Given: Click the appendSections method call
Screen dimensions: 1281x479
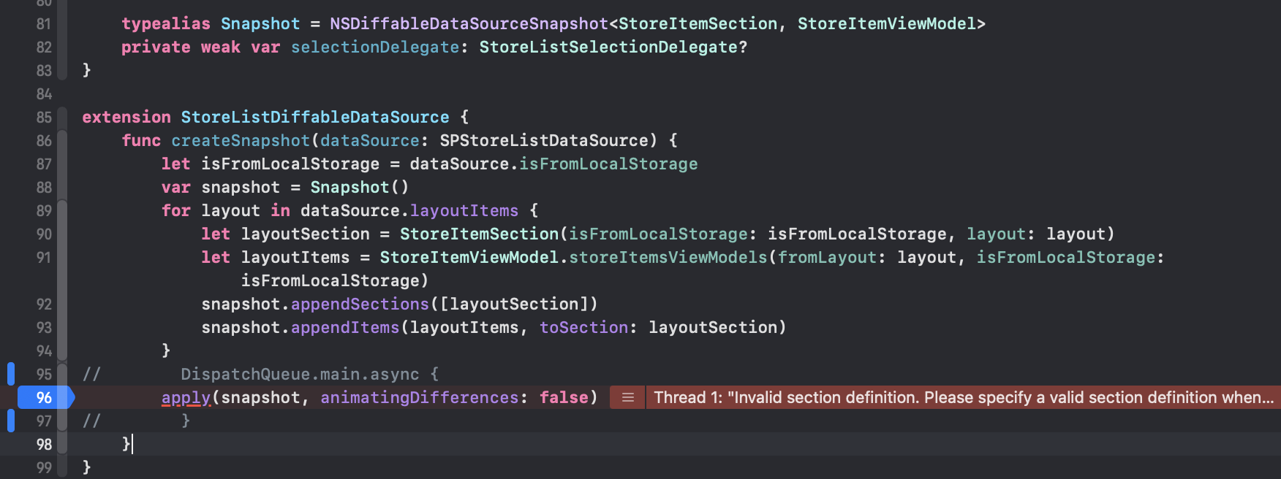Looking at the screenshot, I should click(x=360, y=304).
